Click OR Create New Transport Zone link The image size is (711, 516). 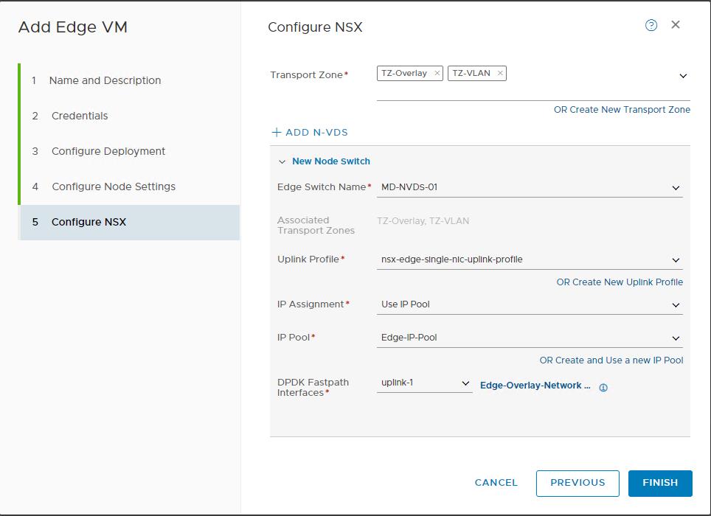(x=622, y=110)
